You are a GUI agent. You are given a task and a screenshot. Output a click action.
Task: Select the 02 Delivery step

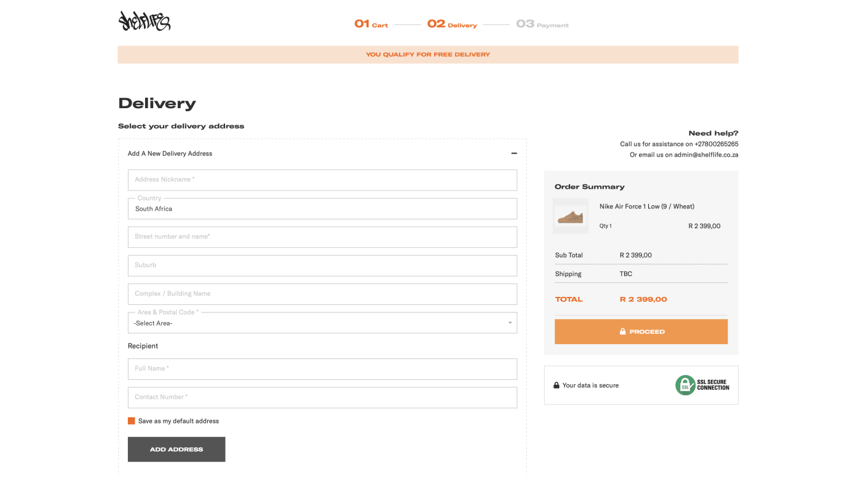(x=452, y=24)
